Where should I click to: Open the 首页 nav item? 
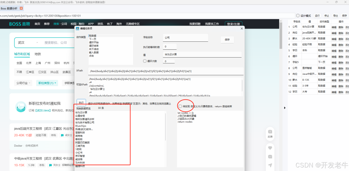click(x=37, y=24)
